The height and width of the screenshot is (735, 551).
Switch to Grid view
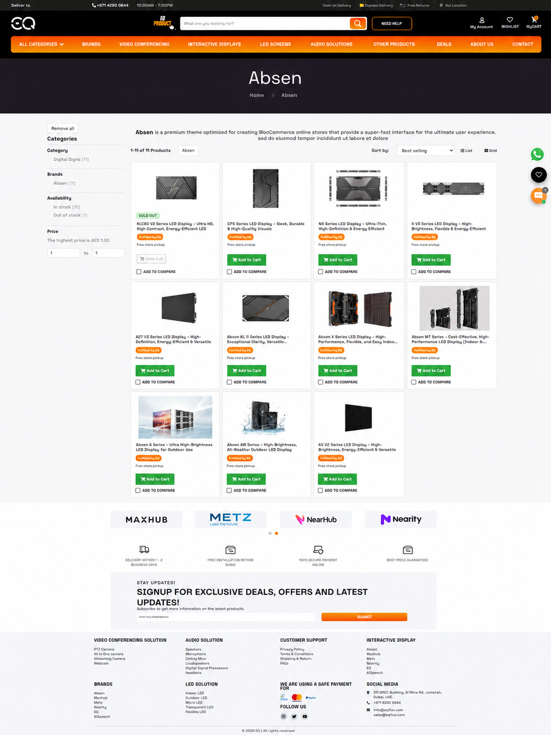(491, 151)
